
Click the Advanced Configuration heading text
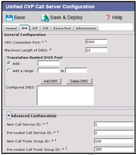(34, 116)
